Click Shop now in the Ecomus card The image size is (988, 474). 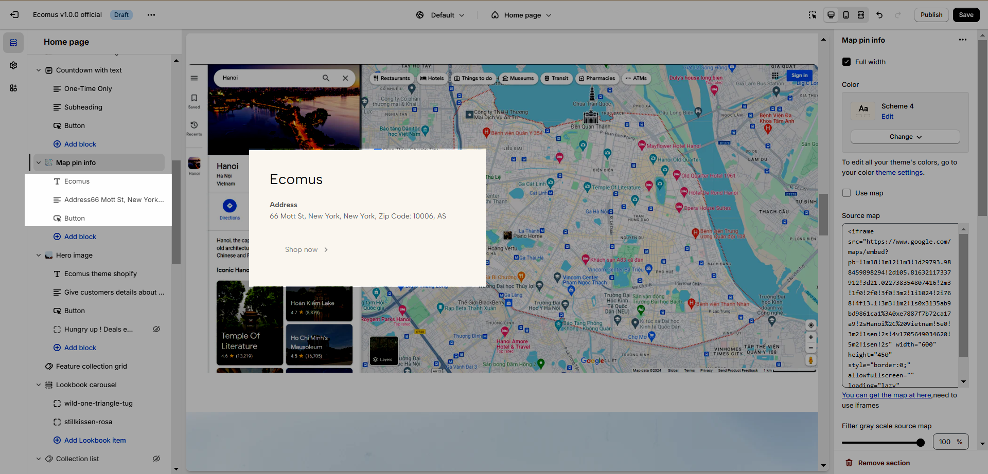coord(306,249)
